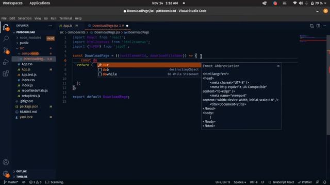The width and height of the screenshot is (330, 185).
Task: Open DownloadPage.jsx in the file tree
Action: [x=34, y=59]
